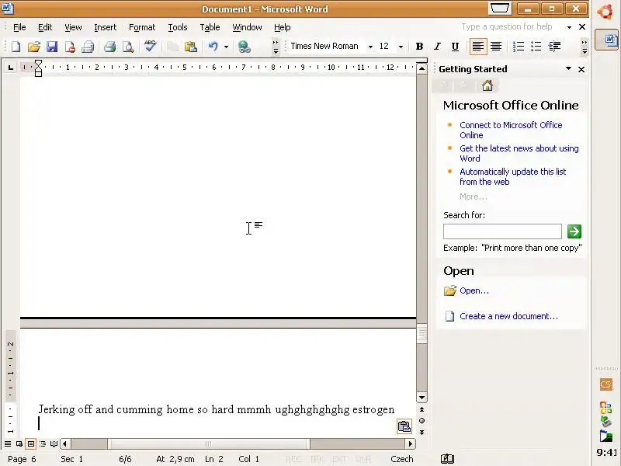Expand Formatting toolbar options chevron
621x466 pixels.
585,47
